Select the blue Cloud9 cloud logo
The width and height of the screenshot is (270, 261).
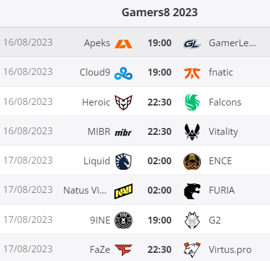point(123,74)
